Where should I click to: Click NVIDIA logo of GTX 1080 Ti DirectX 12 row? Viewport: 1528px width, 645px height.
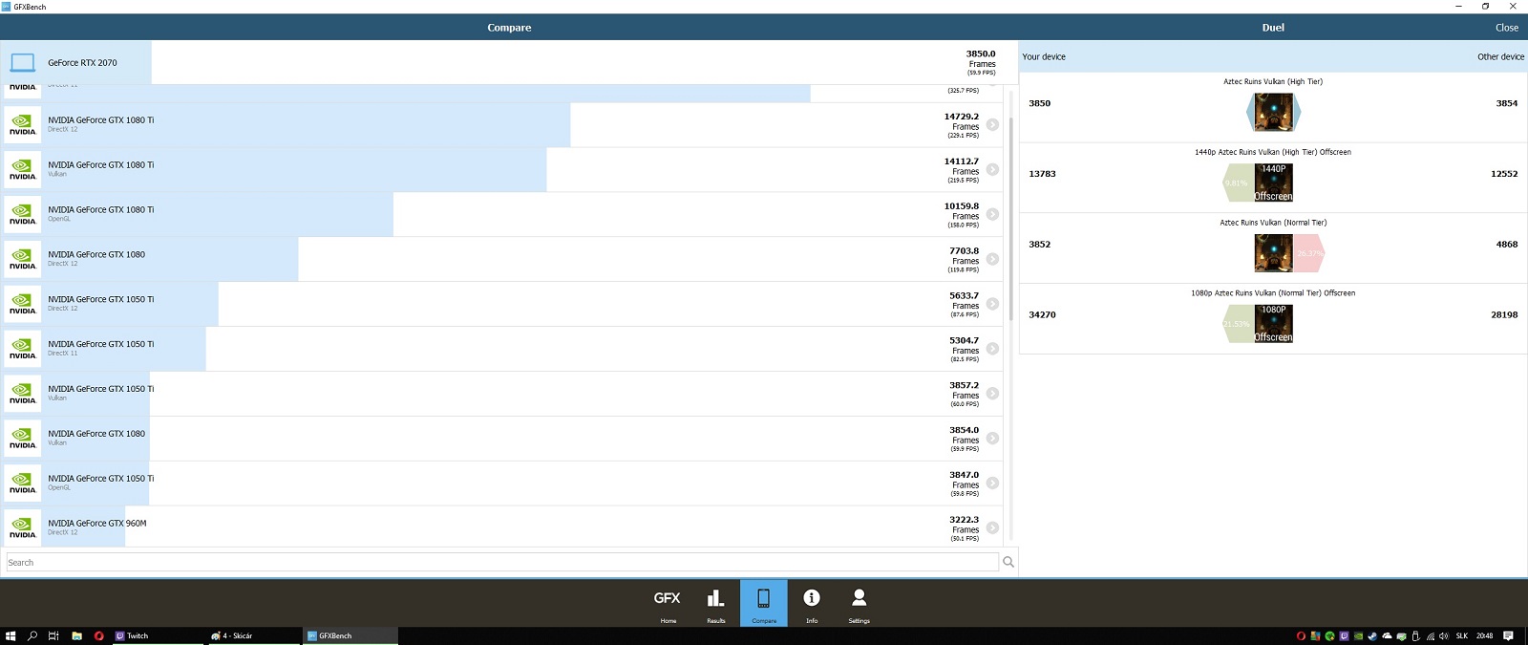(x=22, y=125)
